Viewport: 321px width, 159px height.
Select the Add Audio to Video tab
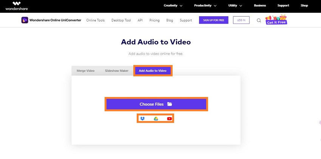coord(153,71)
